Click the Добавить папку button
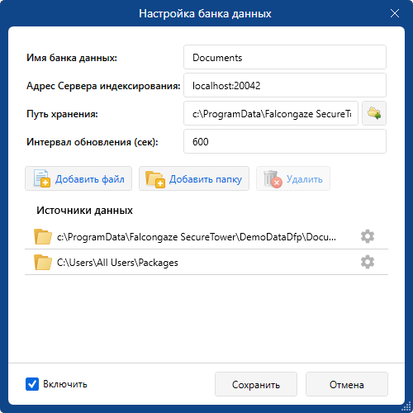 point(194,178)
